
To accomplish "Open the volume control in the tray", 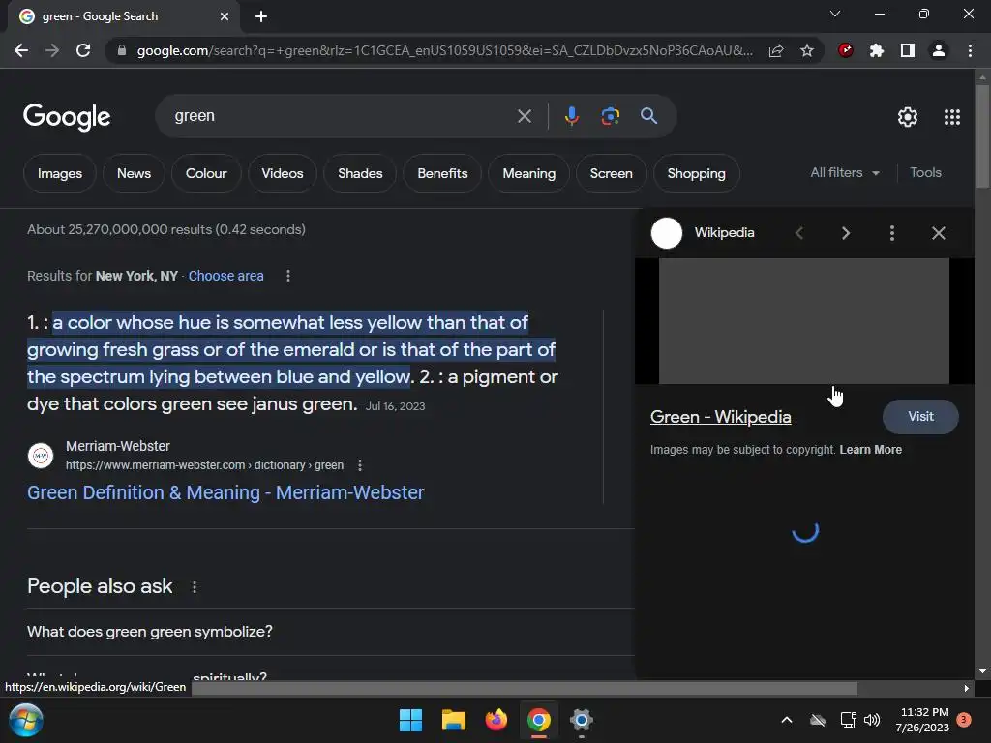I will click(872, 720).
